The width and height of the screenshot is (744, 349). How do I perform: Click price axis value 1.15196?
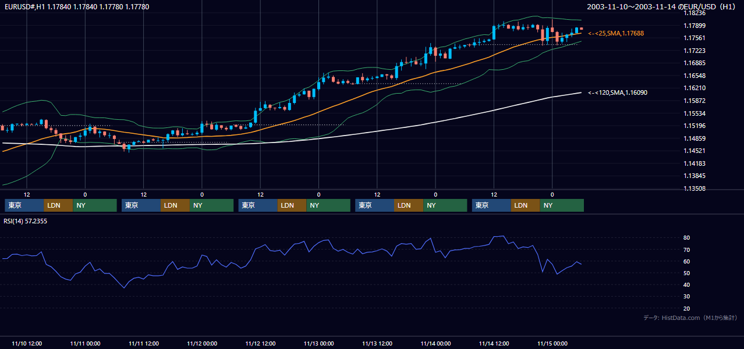click(694, 126)
